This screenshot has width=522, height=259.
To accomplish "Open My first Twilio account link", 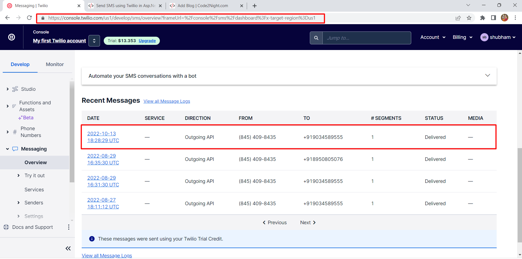I will [59, 41].
